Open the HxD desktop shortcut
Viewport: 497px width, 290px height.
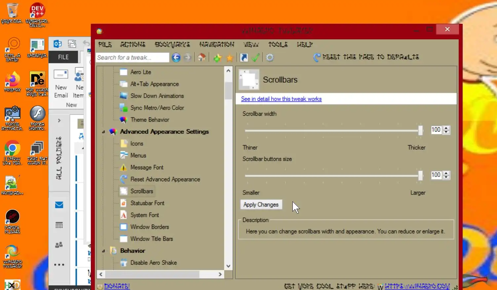[x=12, y=285]
